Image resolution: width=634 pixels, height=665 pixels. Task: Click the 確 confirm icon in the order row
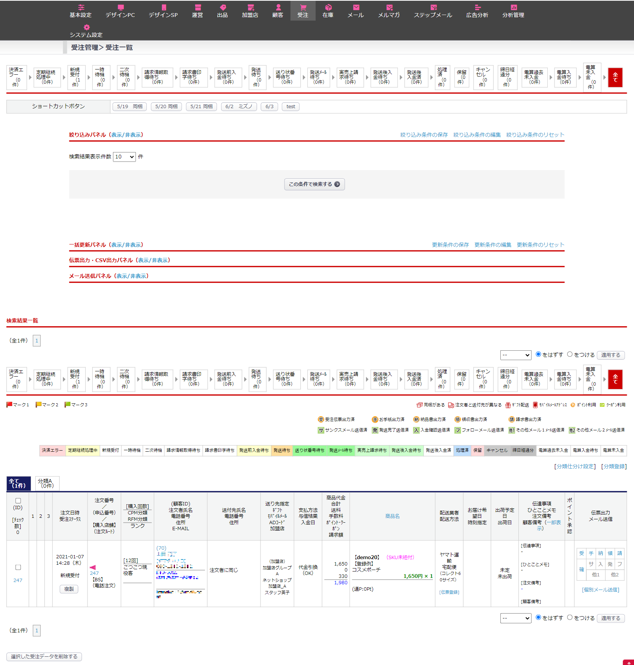[x=581, y=569]
